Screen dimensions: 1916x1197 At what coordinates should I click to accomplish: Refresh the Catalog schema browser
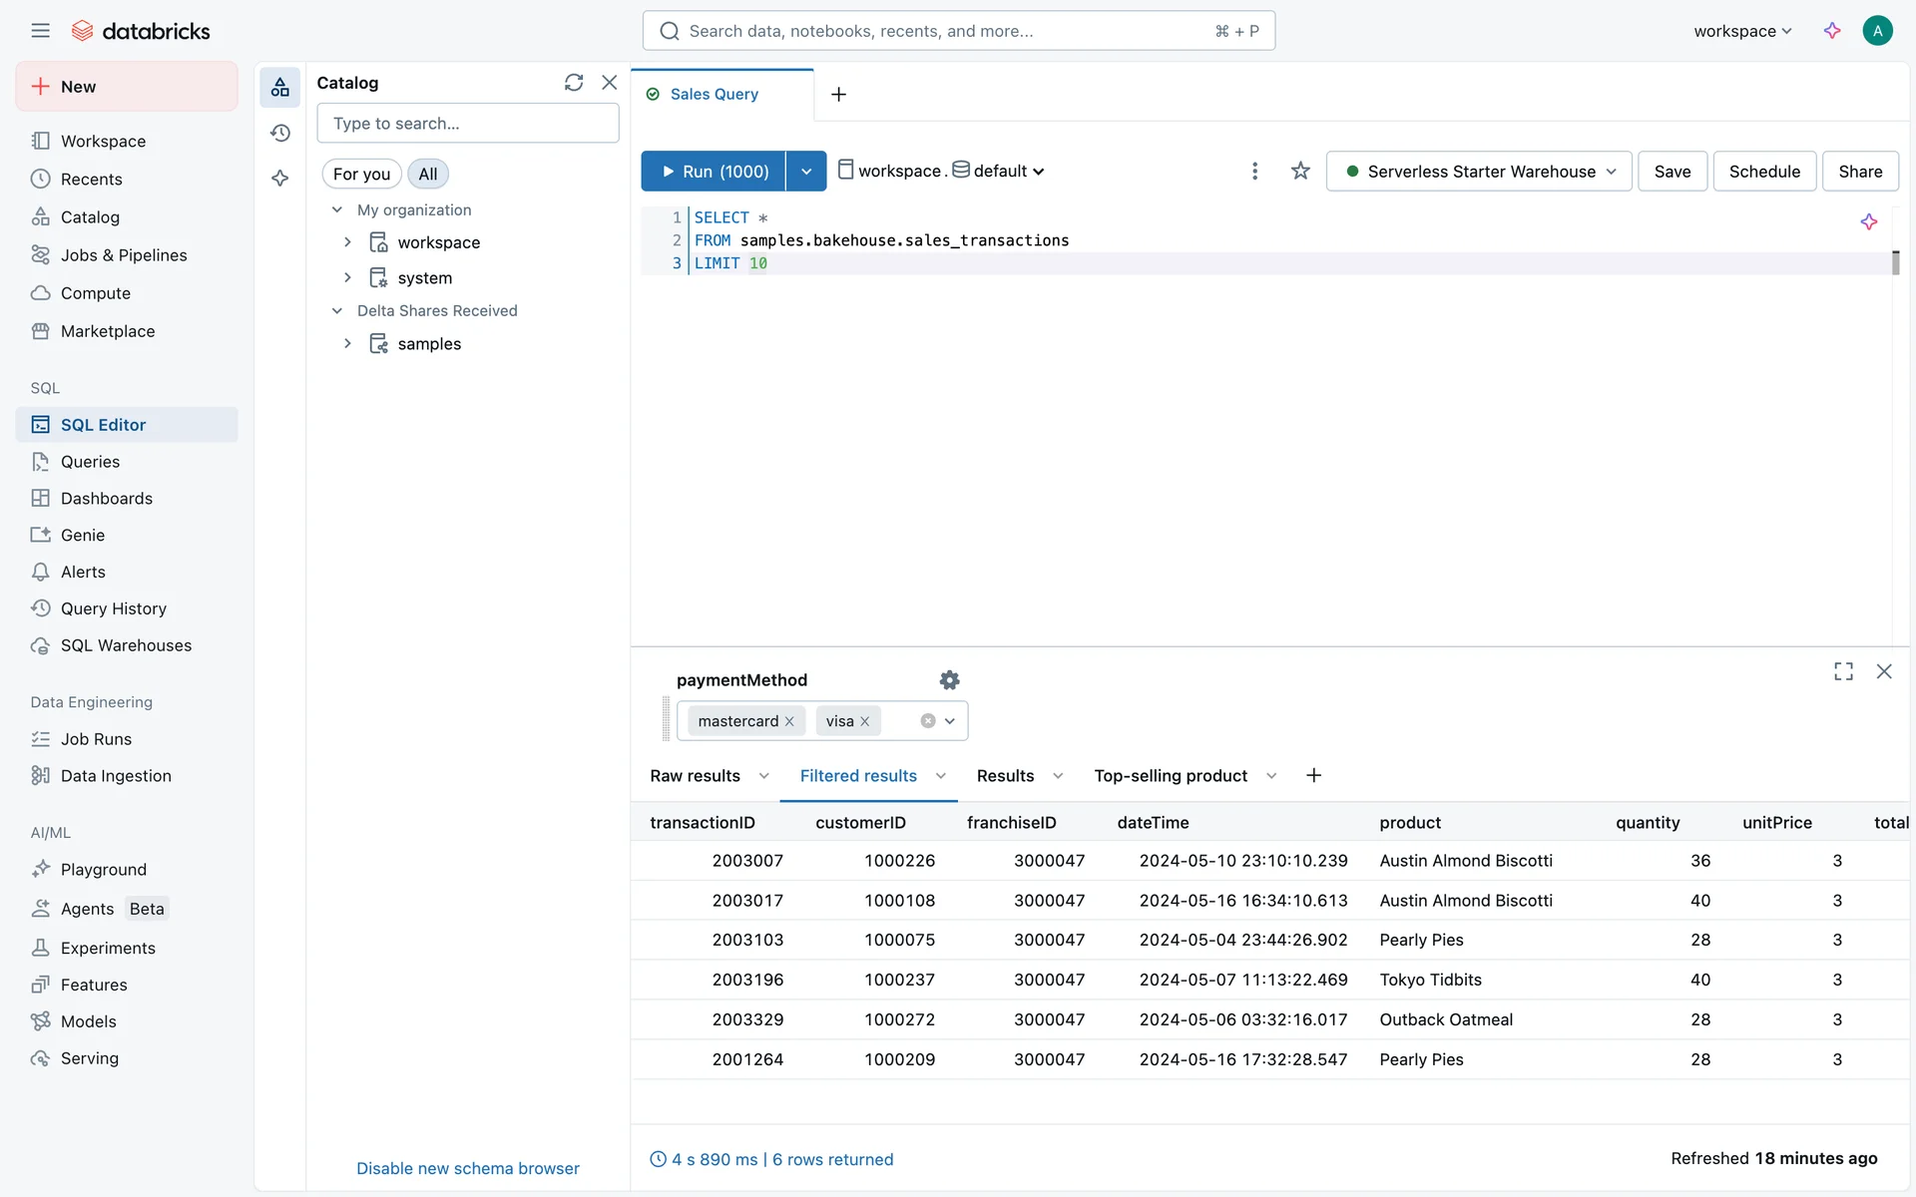573,83
